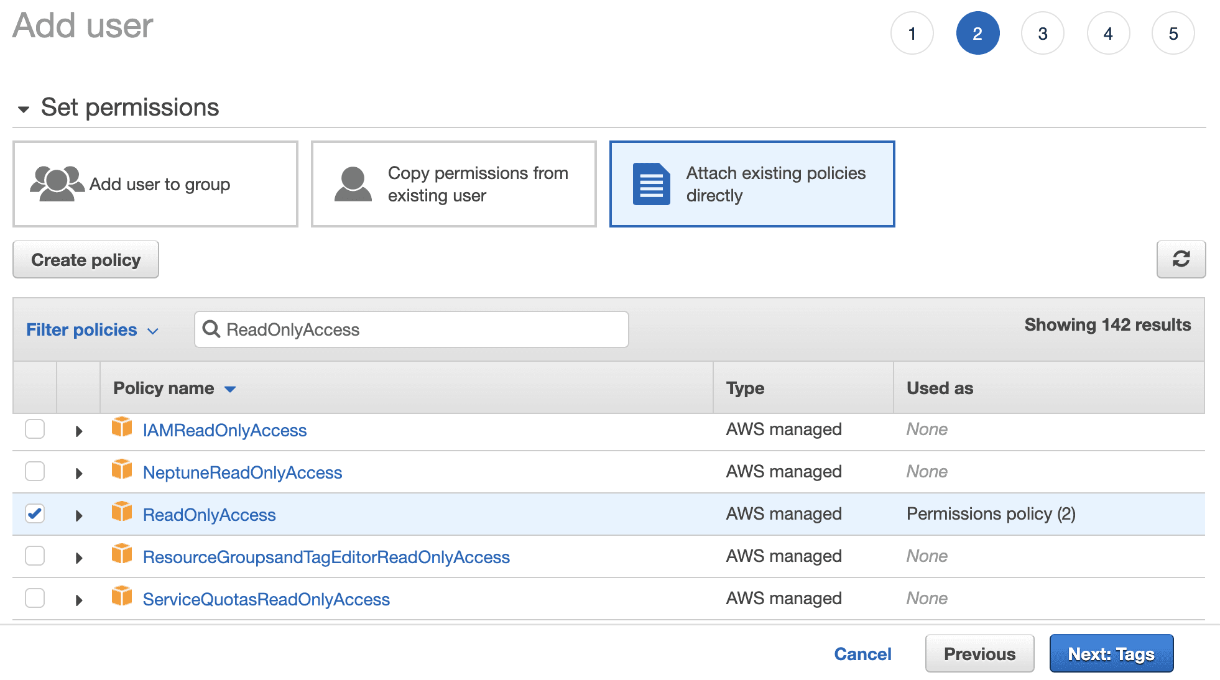Open the NeptuneReadOnlyAccess policy link

(x=243, y=472)
